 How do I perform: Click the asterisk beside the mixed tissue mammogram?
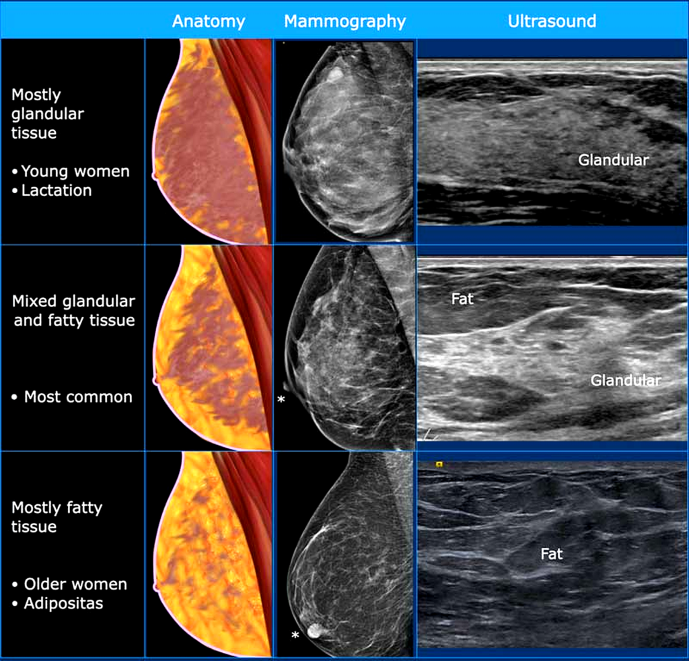pyautogui.click(x=281, y=400)
